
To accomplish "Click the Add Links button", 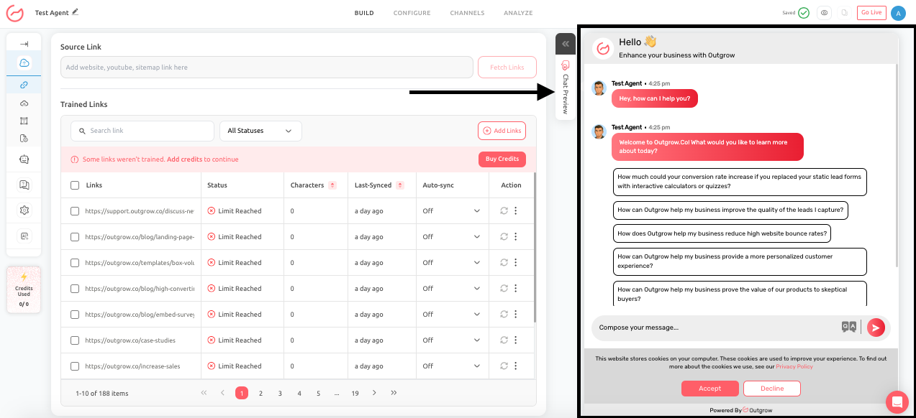I will (502, 131).
